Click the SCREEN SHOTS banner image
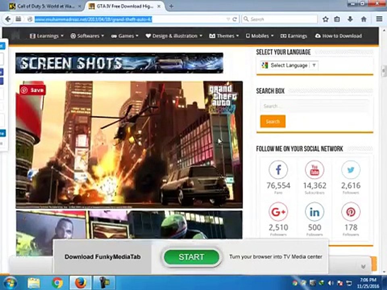 click(x=119, y=63)
